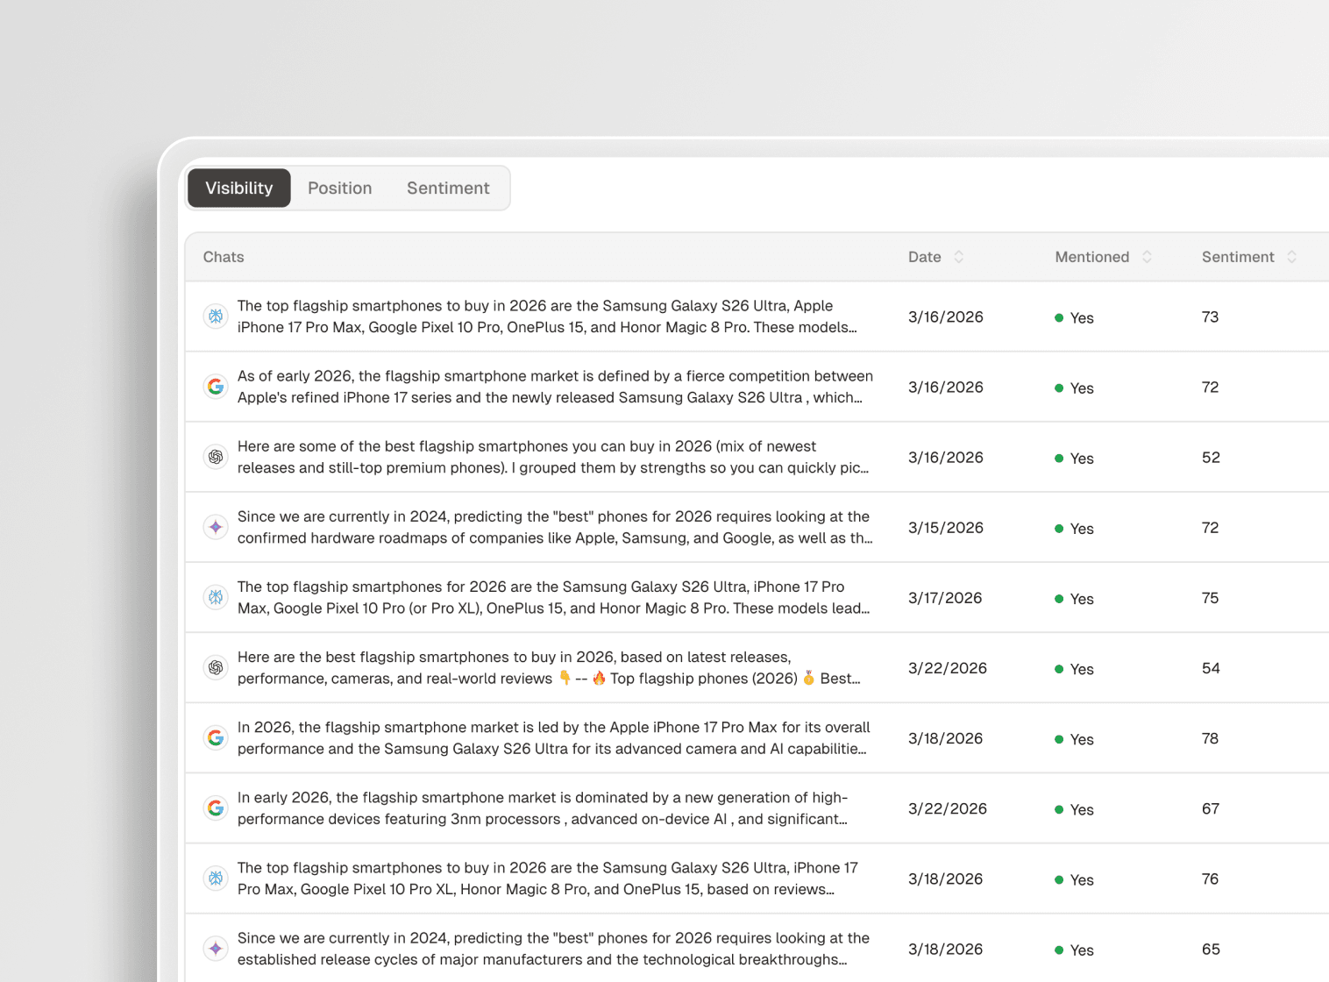This screenshot has width=1329, height=982.
Task: Click the Google icon in the second row
Action: (x=216, y=387)
